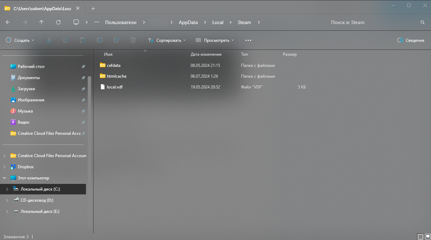Open the three-dots more options menu

248,40
